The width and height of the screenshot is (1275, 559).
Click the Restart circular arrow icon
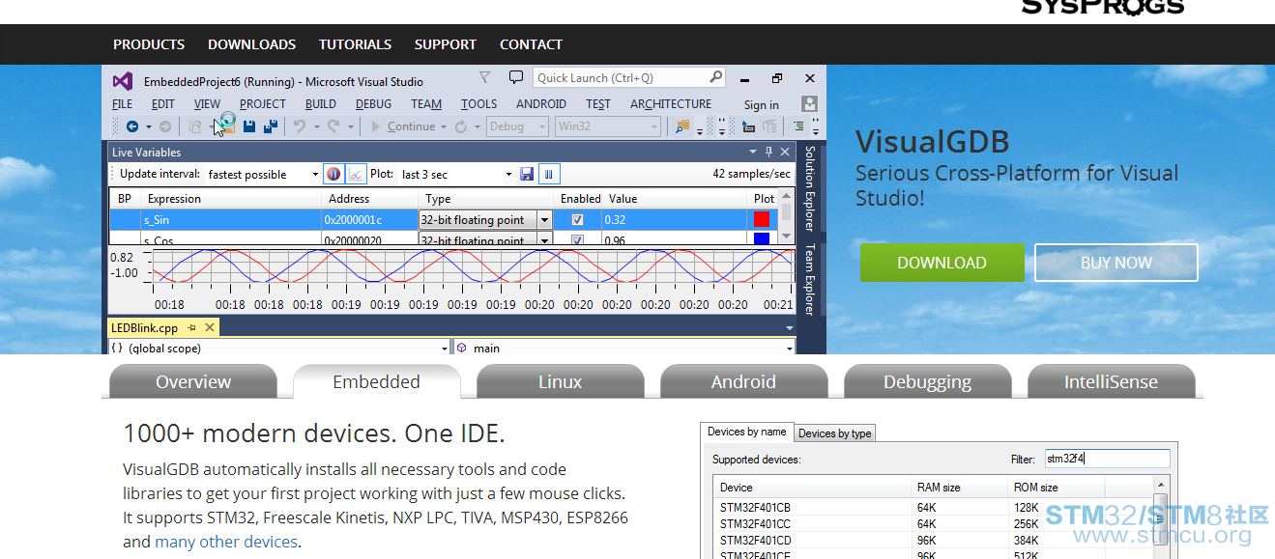pos(461,126)
